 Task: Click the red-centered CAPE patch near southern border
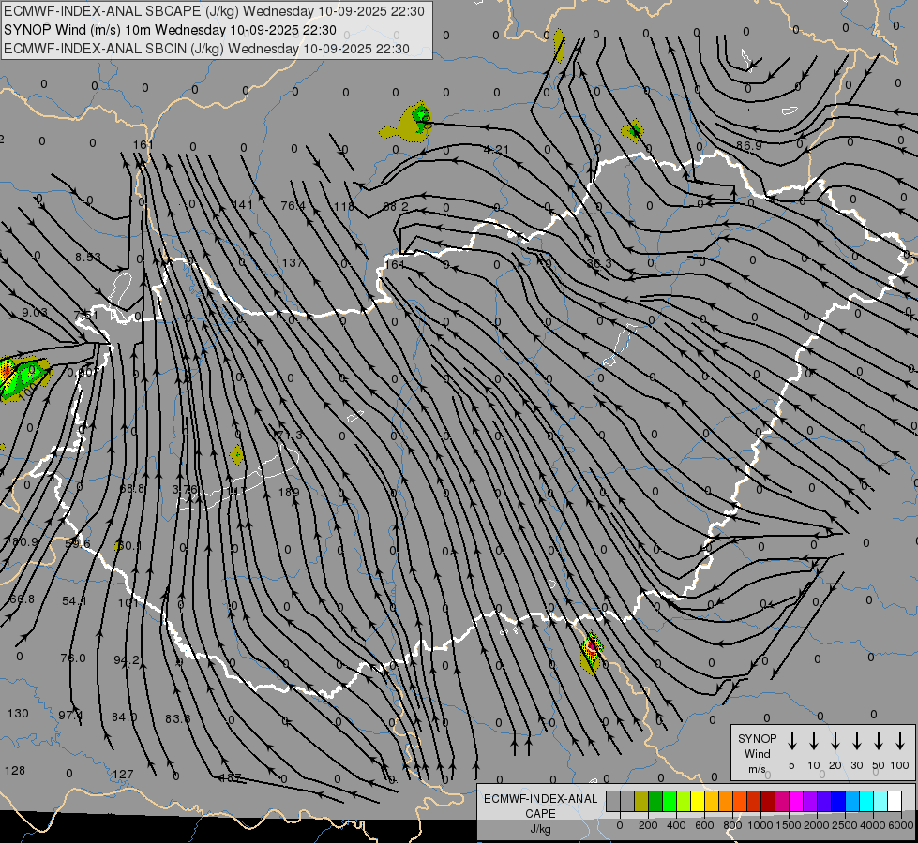click(592, 652)
